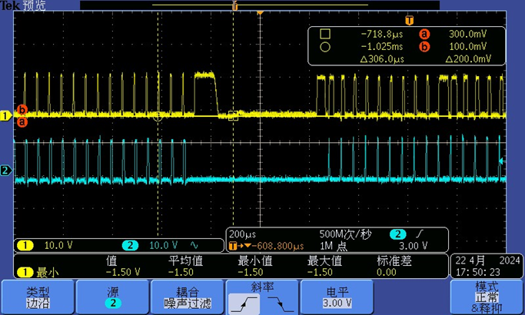
Task: Open the coupling (耦合) noise filter menu
Action: (x=188, y=297)
